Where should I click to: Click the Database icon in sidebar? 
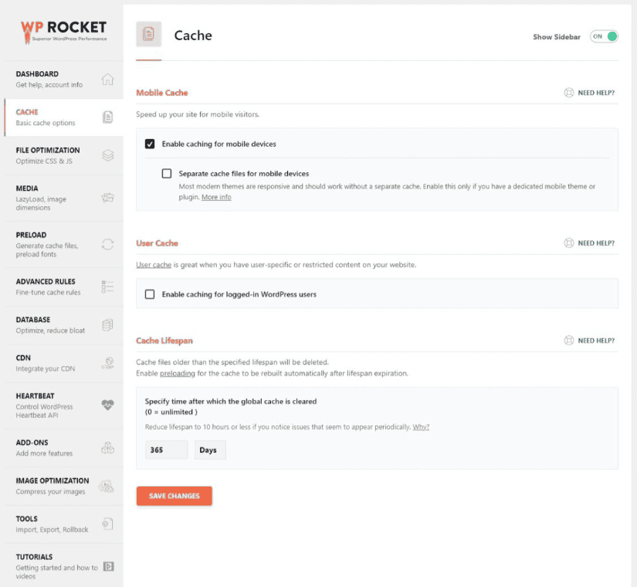107,324
